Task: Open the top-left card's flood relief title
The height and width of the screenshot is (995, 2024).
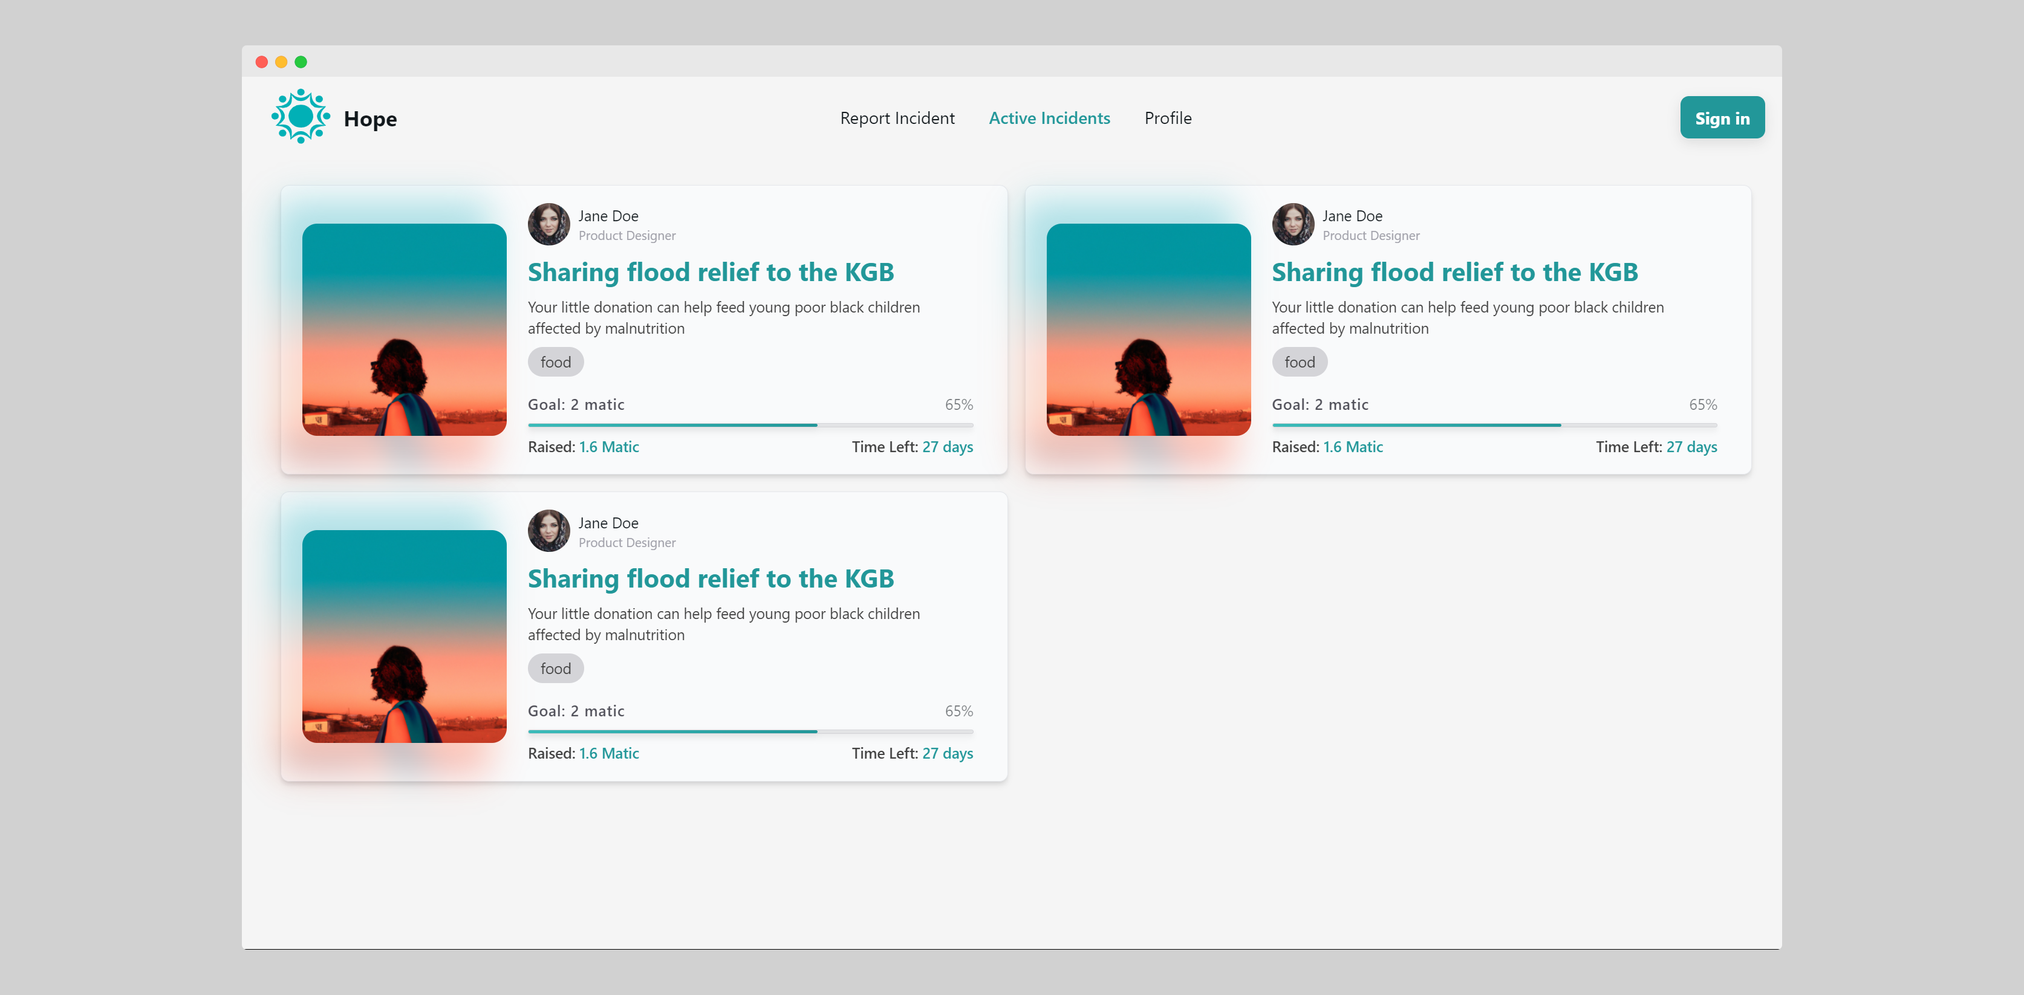Action: (711, 271)
